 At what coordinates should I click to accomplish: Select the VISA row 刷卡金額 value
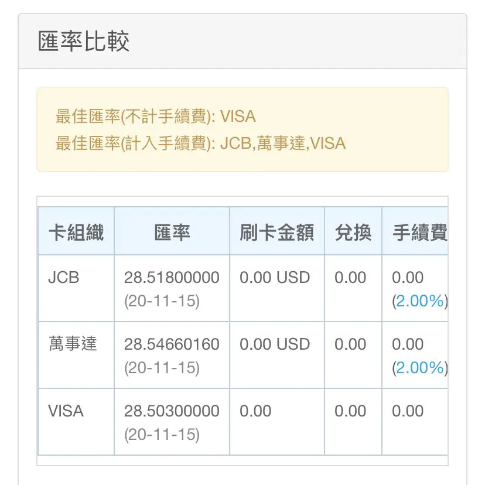coord(255,411)
